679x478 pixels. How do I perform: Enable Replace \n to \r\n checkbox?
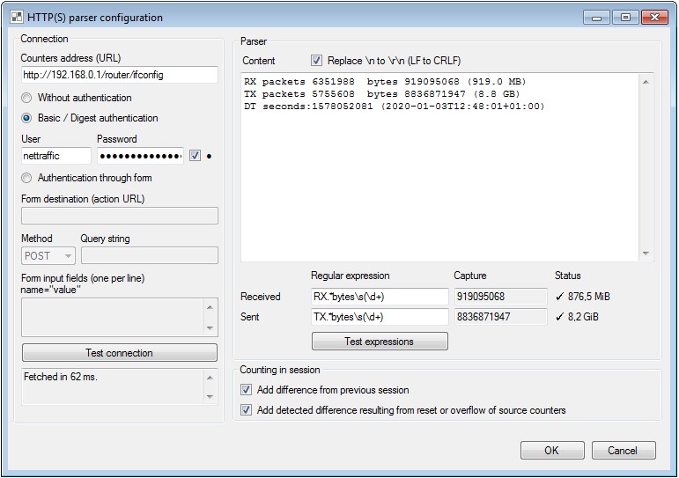pos(316,61)
